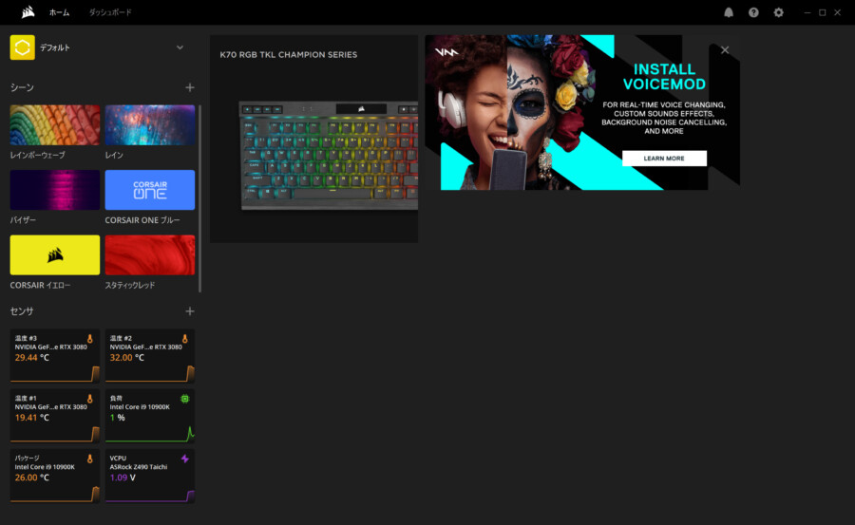The width and height of the screenshot is (855, 525).
Task: Open the notifications bell
Action: (x=729, y=12)
